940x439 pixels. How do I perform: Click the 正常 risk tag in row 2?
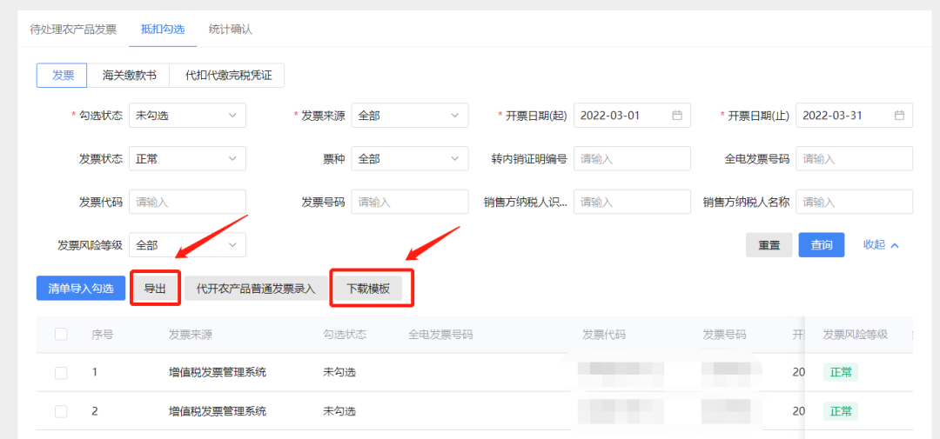point(841,411)
